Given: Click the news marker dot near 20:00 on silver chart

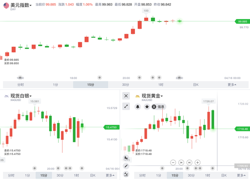Looking at the screenshot, I should tap(58, 168).
